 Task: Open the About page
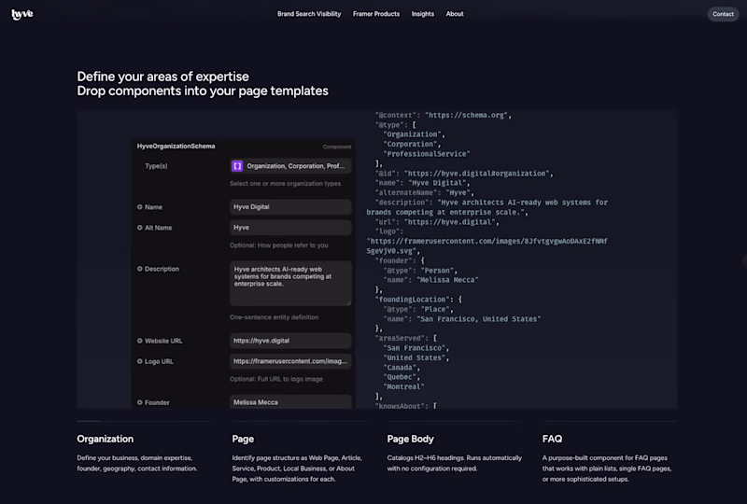coord(455,14)
